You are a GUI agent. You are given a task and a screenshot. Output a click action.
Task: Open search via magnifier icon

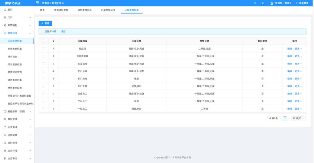[255, 3]
